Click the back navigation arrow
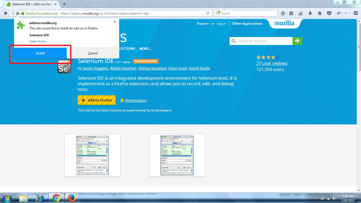Image resolution: width=361 pixels, height=203 pixels. pyautogui.click(x=6, y=13)
